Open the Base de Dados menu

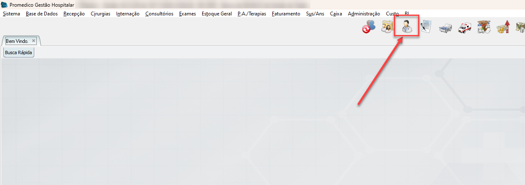[x=42, y=14]
